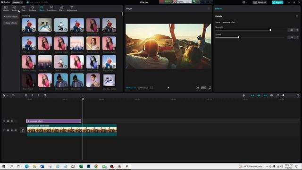Open the Media tab
Screen dimensions: 302x170
point(6,8)
